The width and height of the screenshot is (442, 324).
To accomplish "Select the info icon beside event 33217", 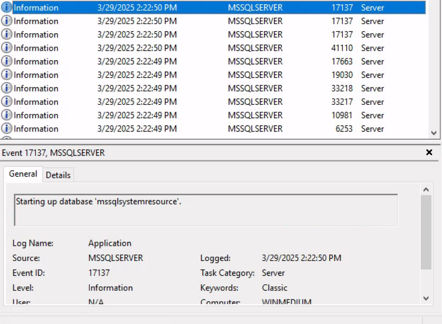I will point(6,101).
